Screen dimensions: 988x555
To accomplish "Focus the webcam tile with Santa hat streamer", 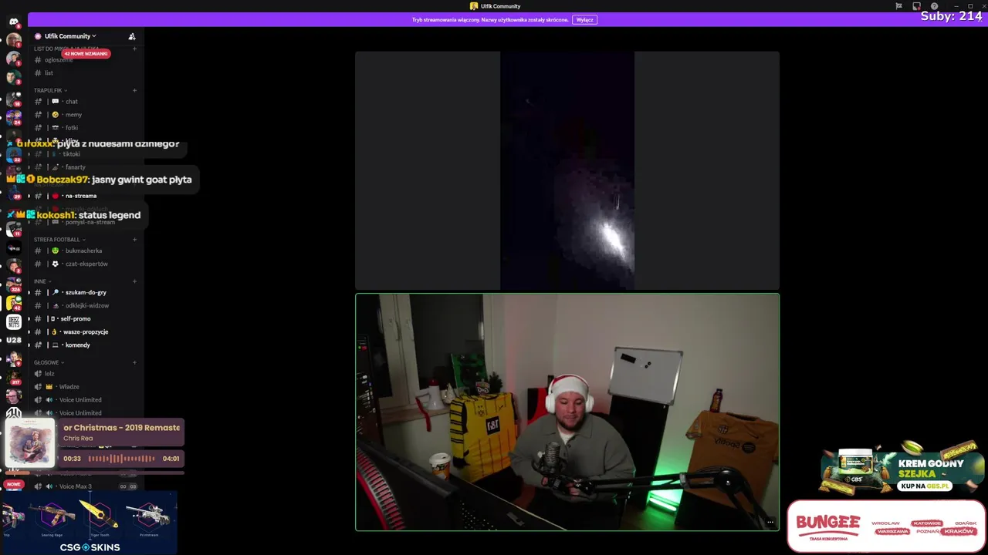I will click(x=567, y=412).
